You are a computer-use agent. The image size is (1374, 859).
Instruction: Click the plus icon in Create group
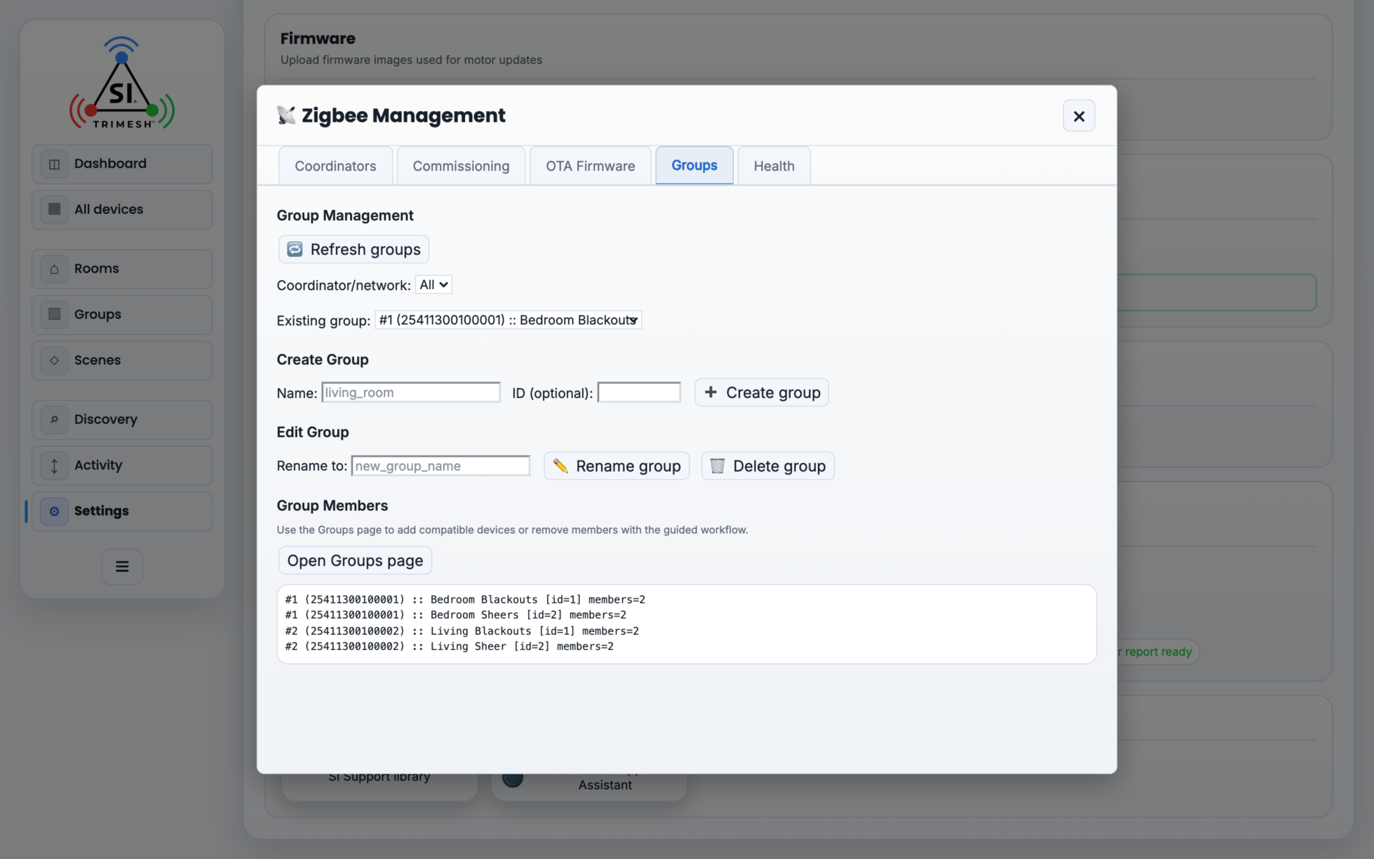711,392
